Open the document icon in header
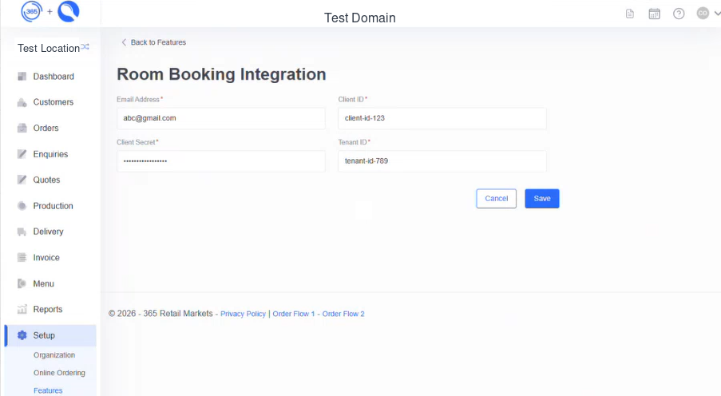The width and height of the screenshot is (721, 396). pos(630,14)
